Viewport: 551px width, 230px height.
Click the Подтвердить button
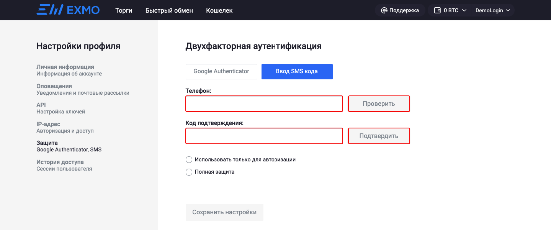coord(379,136)
